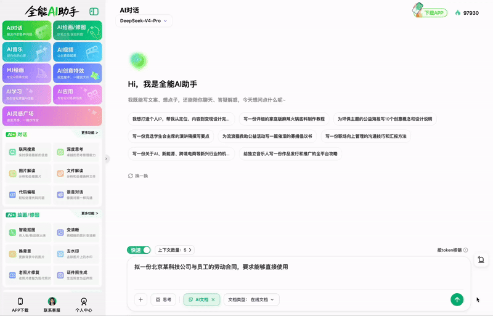Click the 97930 points balance

tap(471, 13)
